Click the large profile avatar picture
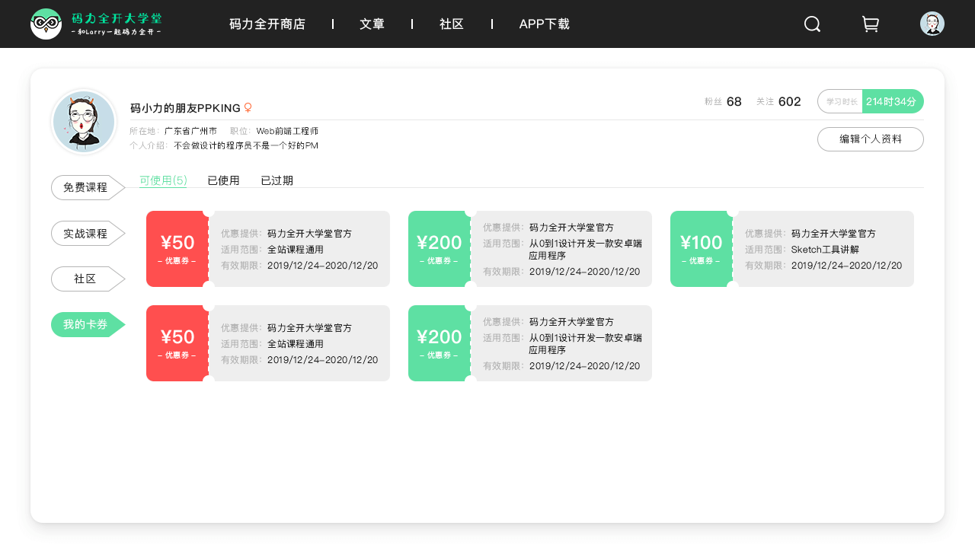The image size is (975, 548). (x=84, y=122)
